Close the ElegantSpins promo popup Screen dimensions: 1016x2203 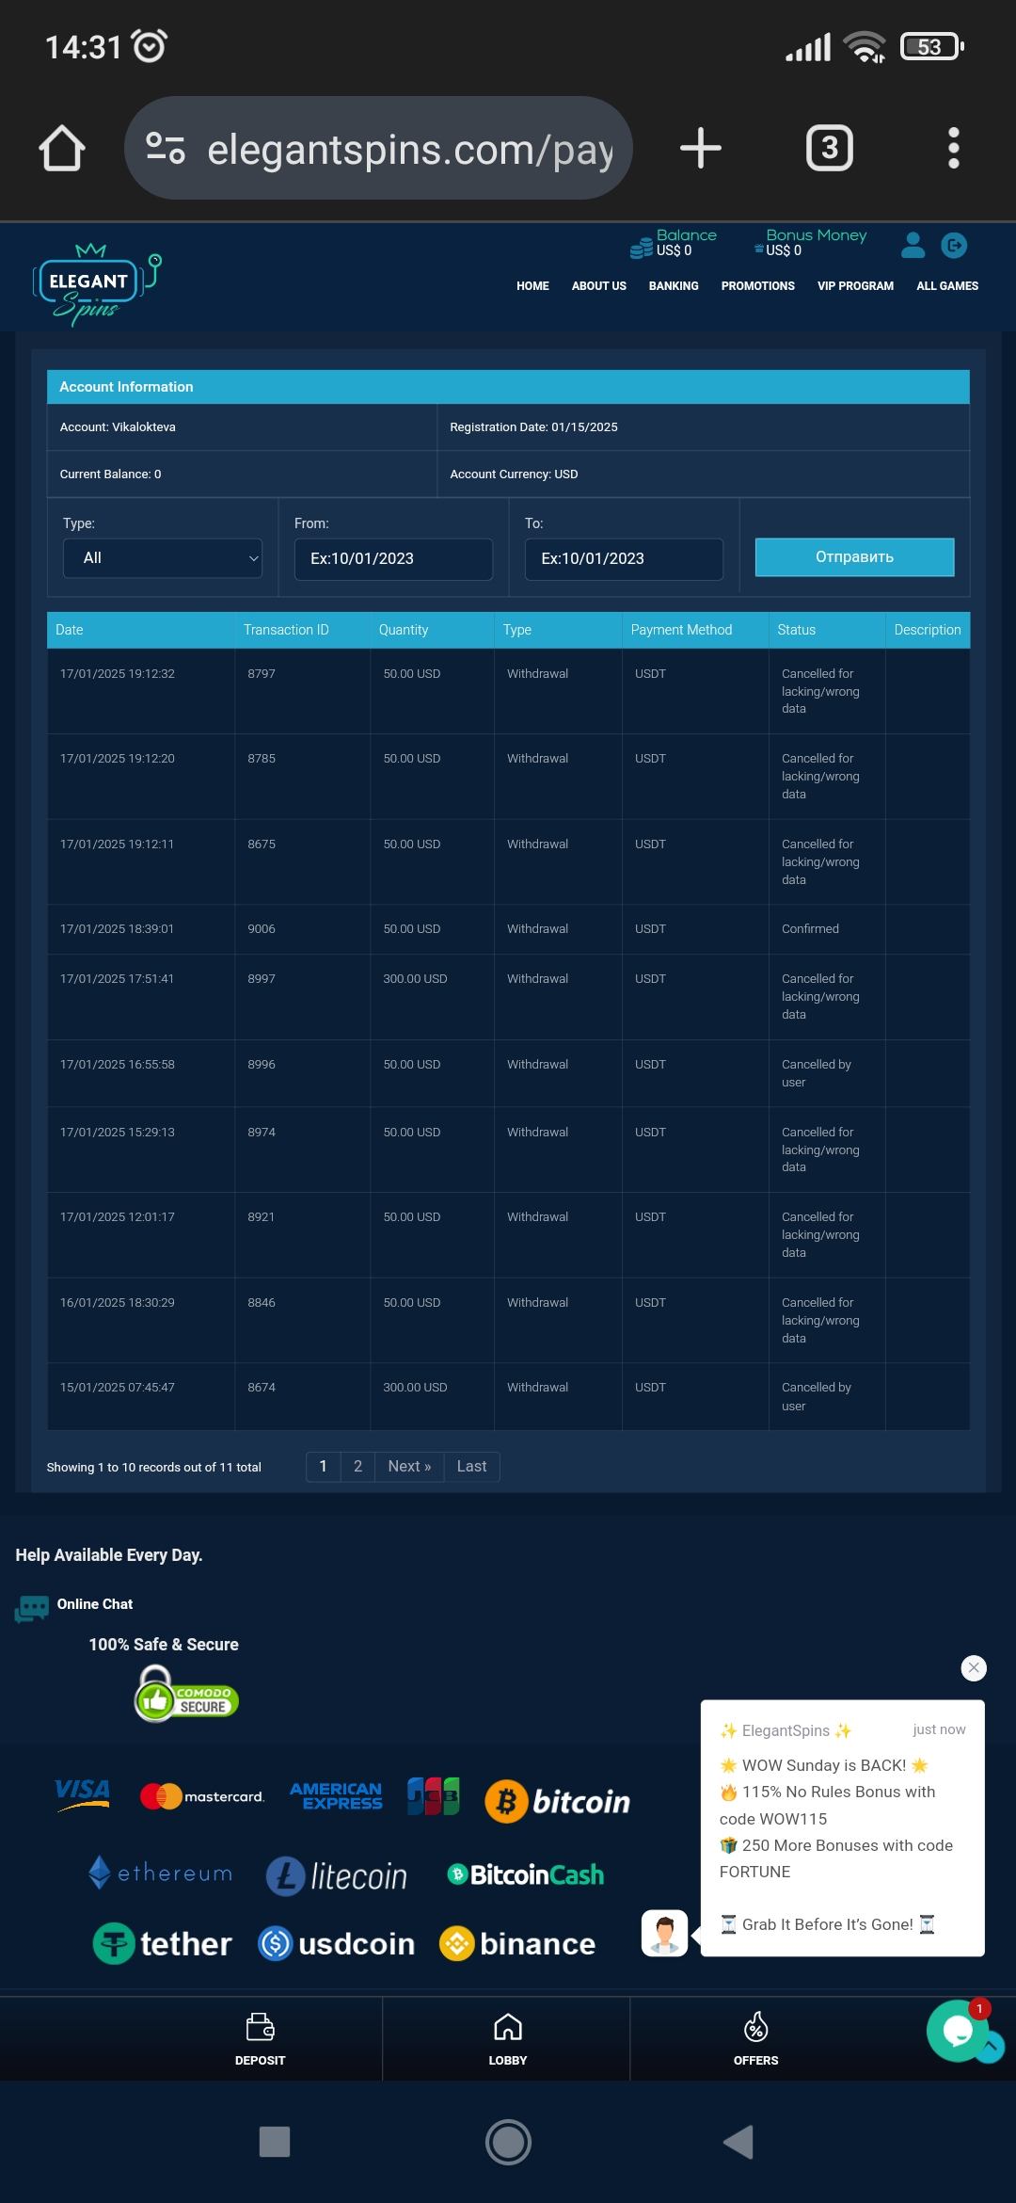(x=974, y=1668)
